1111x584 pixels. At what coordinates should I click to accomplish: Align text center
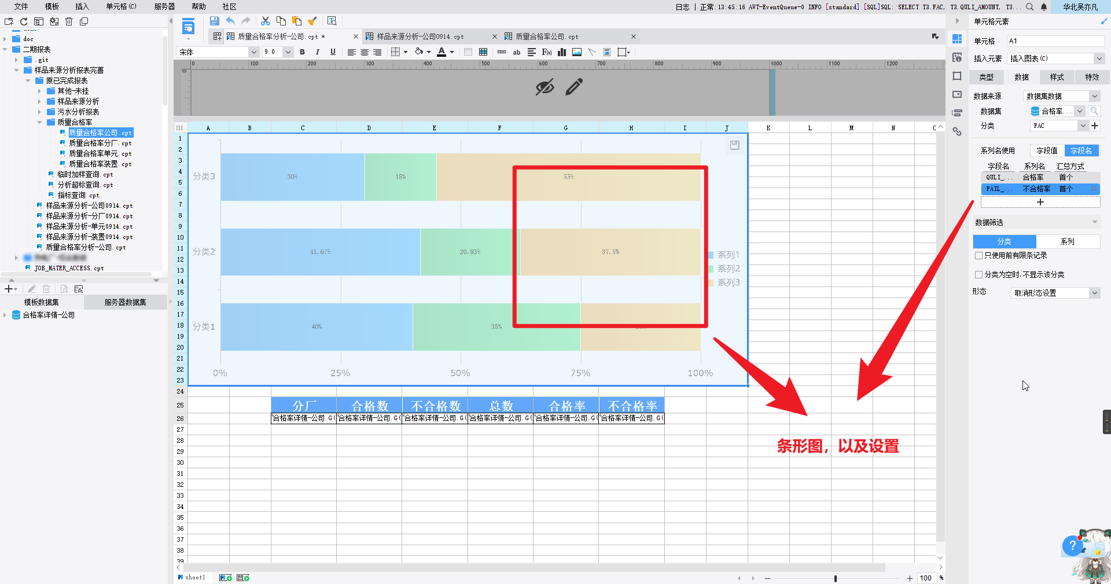click(365, 52)
